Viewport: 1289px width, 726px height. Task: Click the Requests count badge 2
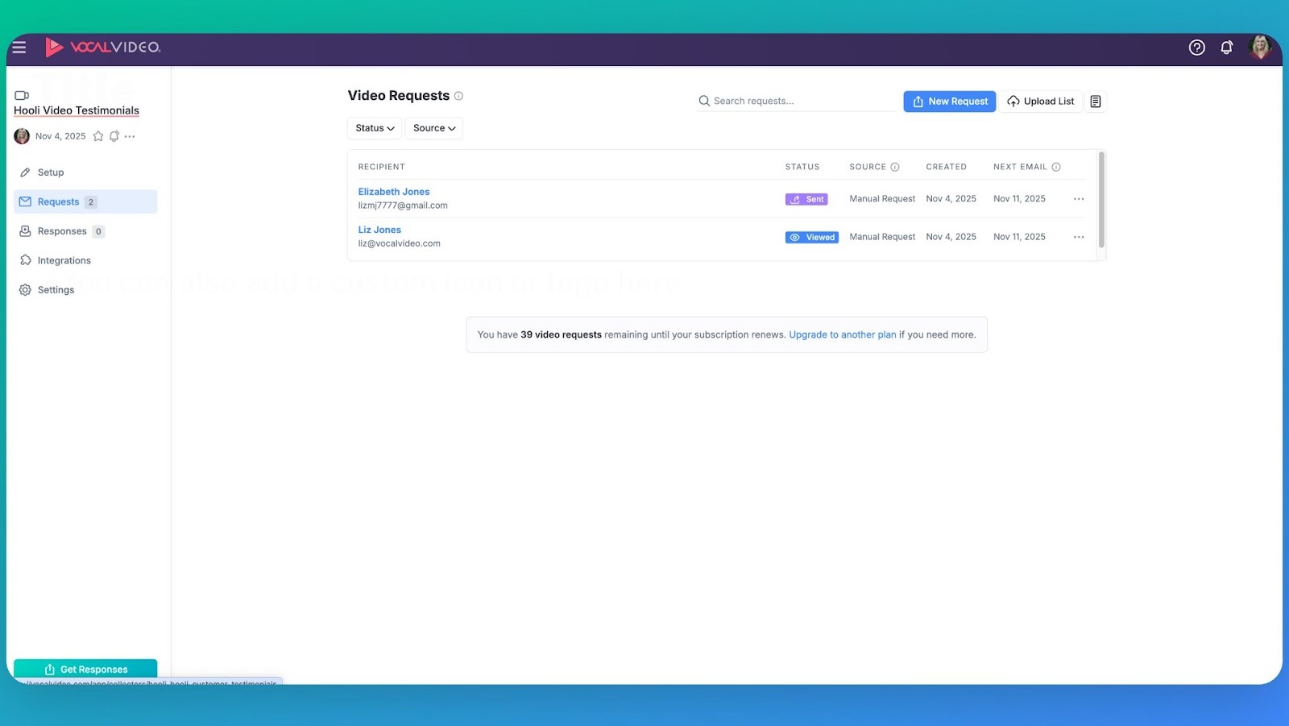coord(91,202)
